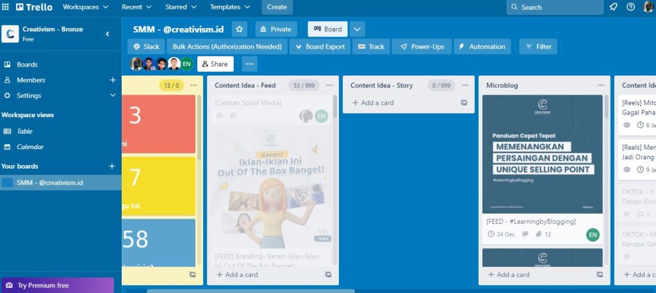This screenshot has width=656, height=293.
Task: Star the SMM - @creativism.id board
Action: (240, 29)
